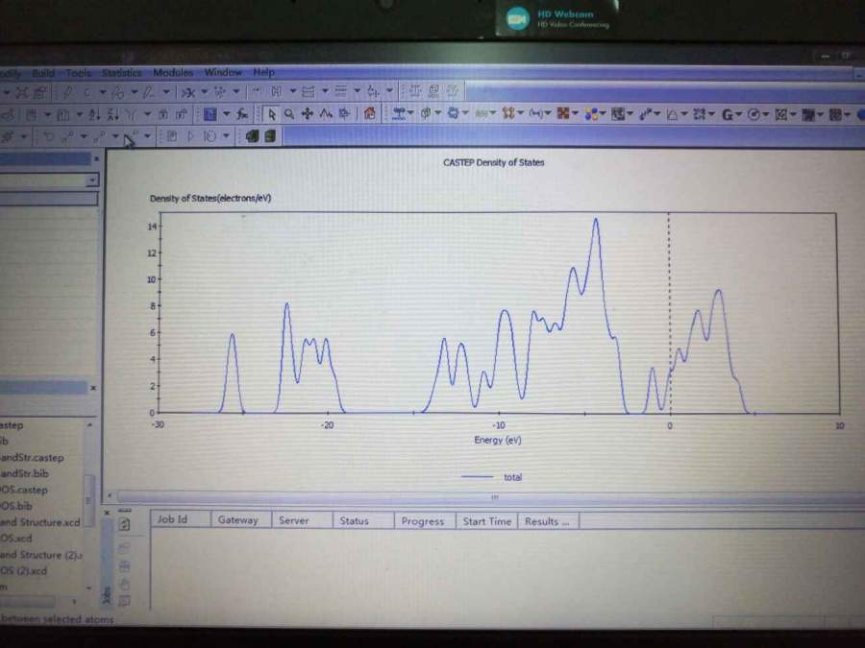Click the orange molecule module icon
Image resolution: width=865 pixels, height=648 pixels.
pos(508,114)
